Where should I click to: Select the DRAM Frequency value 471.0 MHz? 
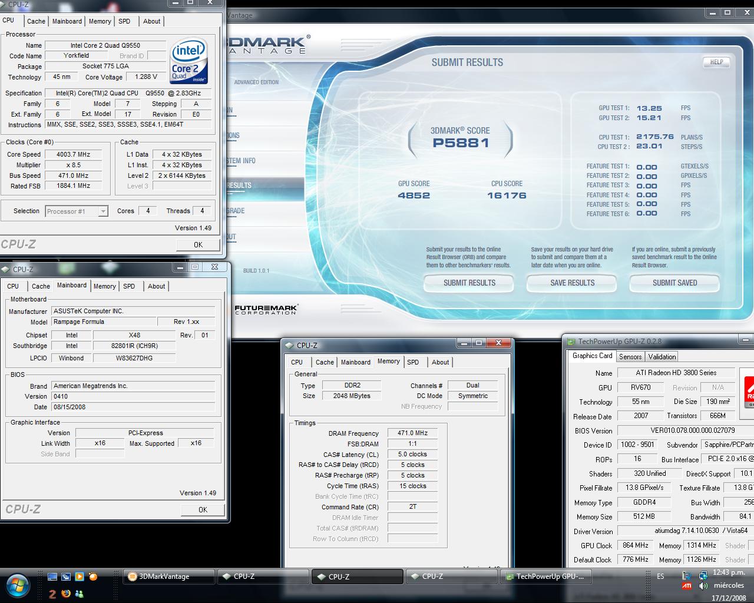click(412, 433)
